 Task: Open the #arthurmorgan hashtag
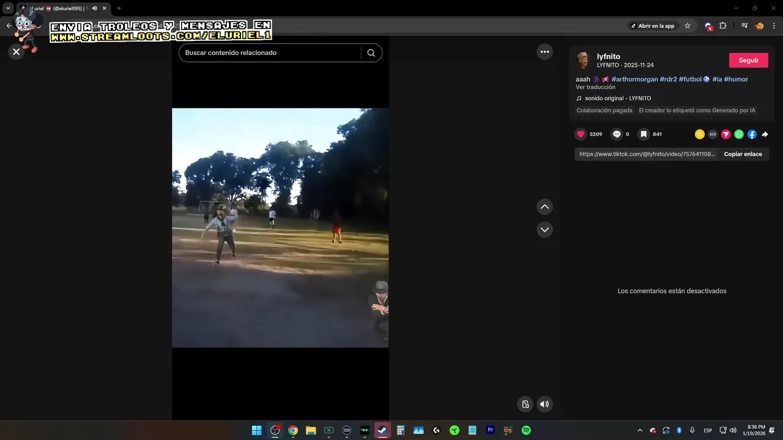pos(634,79)
